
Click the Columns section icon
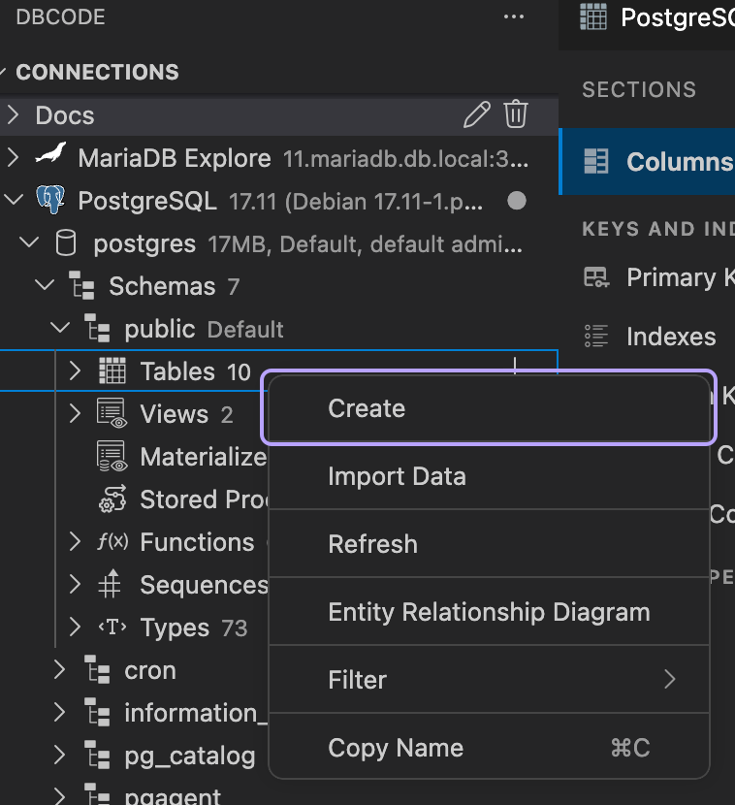(596, 161)
